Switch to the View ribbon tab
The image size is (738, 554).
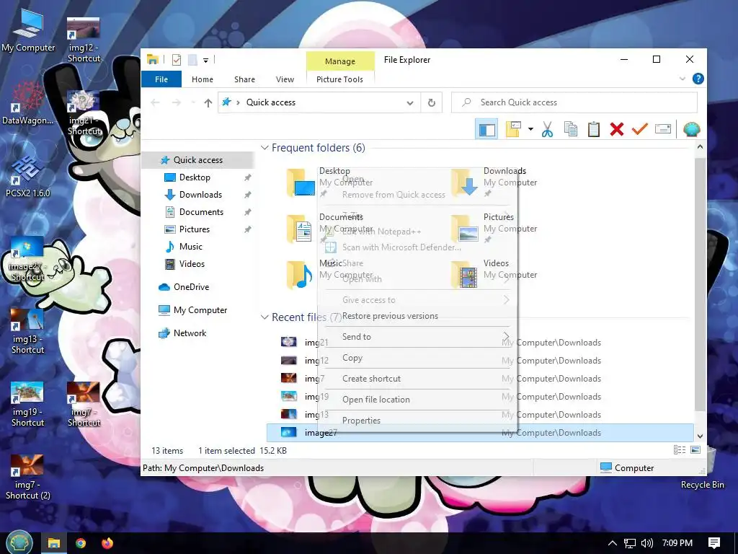(285, 79)
